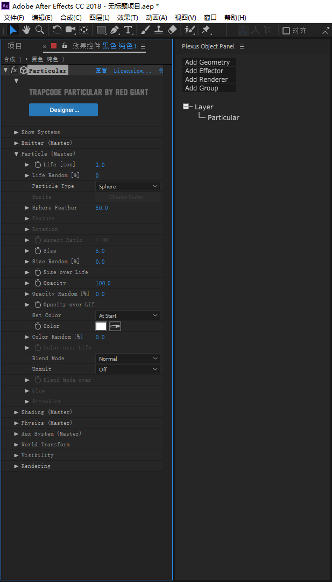Select the Zoom magnifier tool
This screenshot has width=332, height=582.
coord(40,30)
